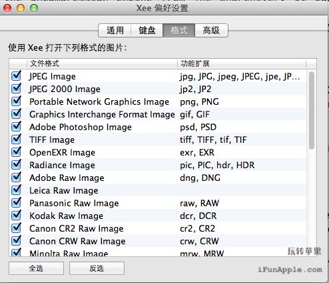Select the Canon CRW Raw Image label

(x=77, y=242)
